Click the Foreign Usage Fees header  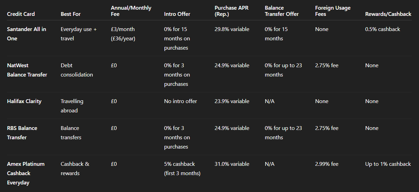pyautogui.click(x=333, y=11)
